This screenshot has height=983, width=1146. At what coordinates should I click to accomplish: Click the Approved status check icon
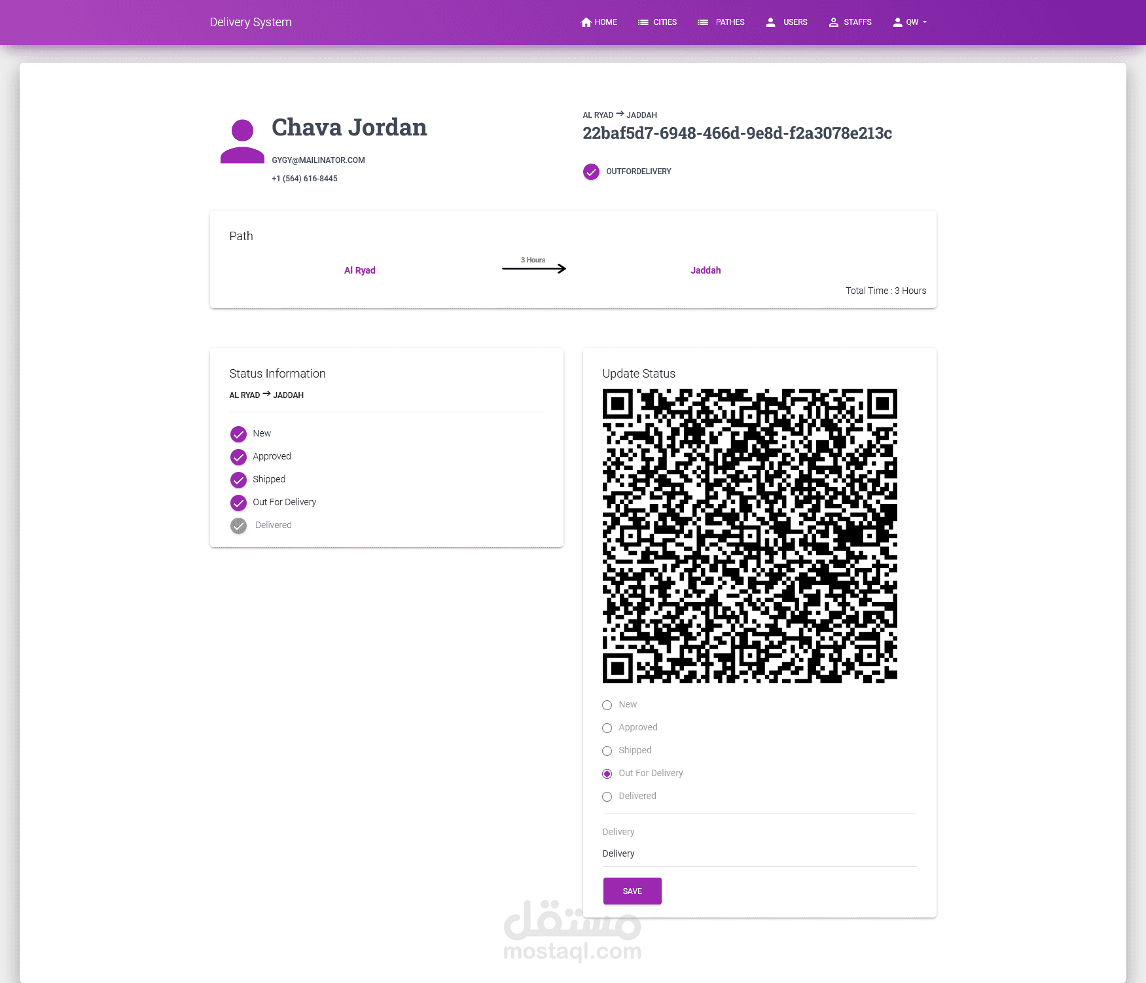point(238,457)
